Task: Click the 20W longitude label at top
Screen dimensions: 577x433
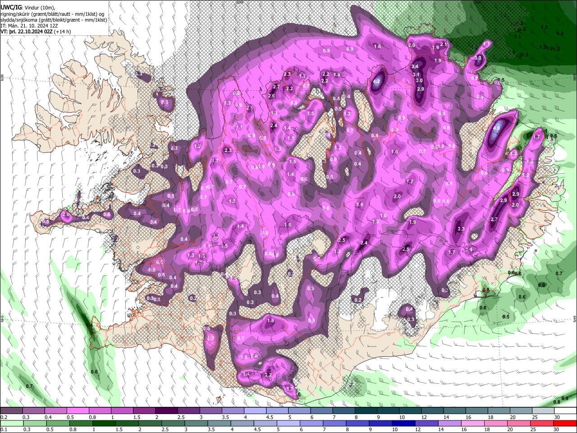Action: [240, 2]
